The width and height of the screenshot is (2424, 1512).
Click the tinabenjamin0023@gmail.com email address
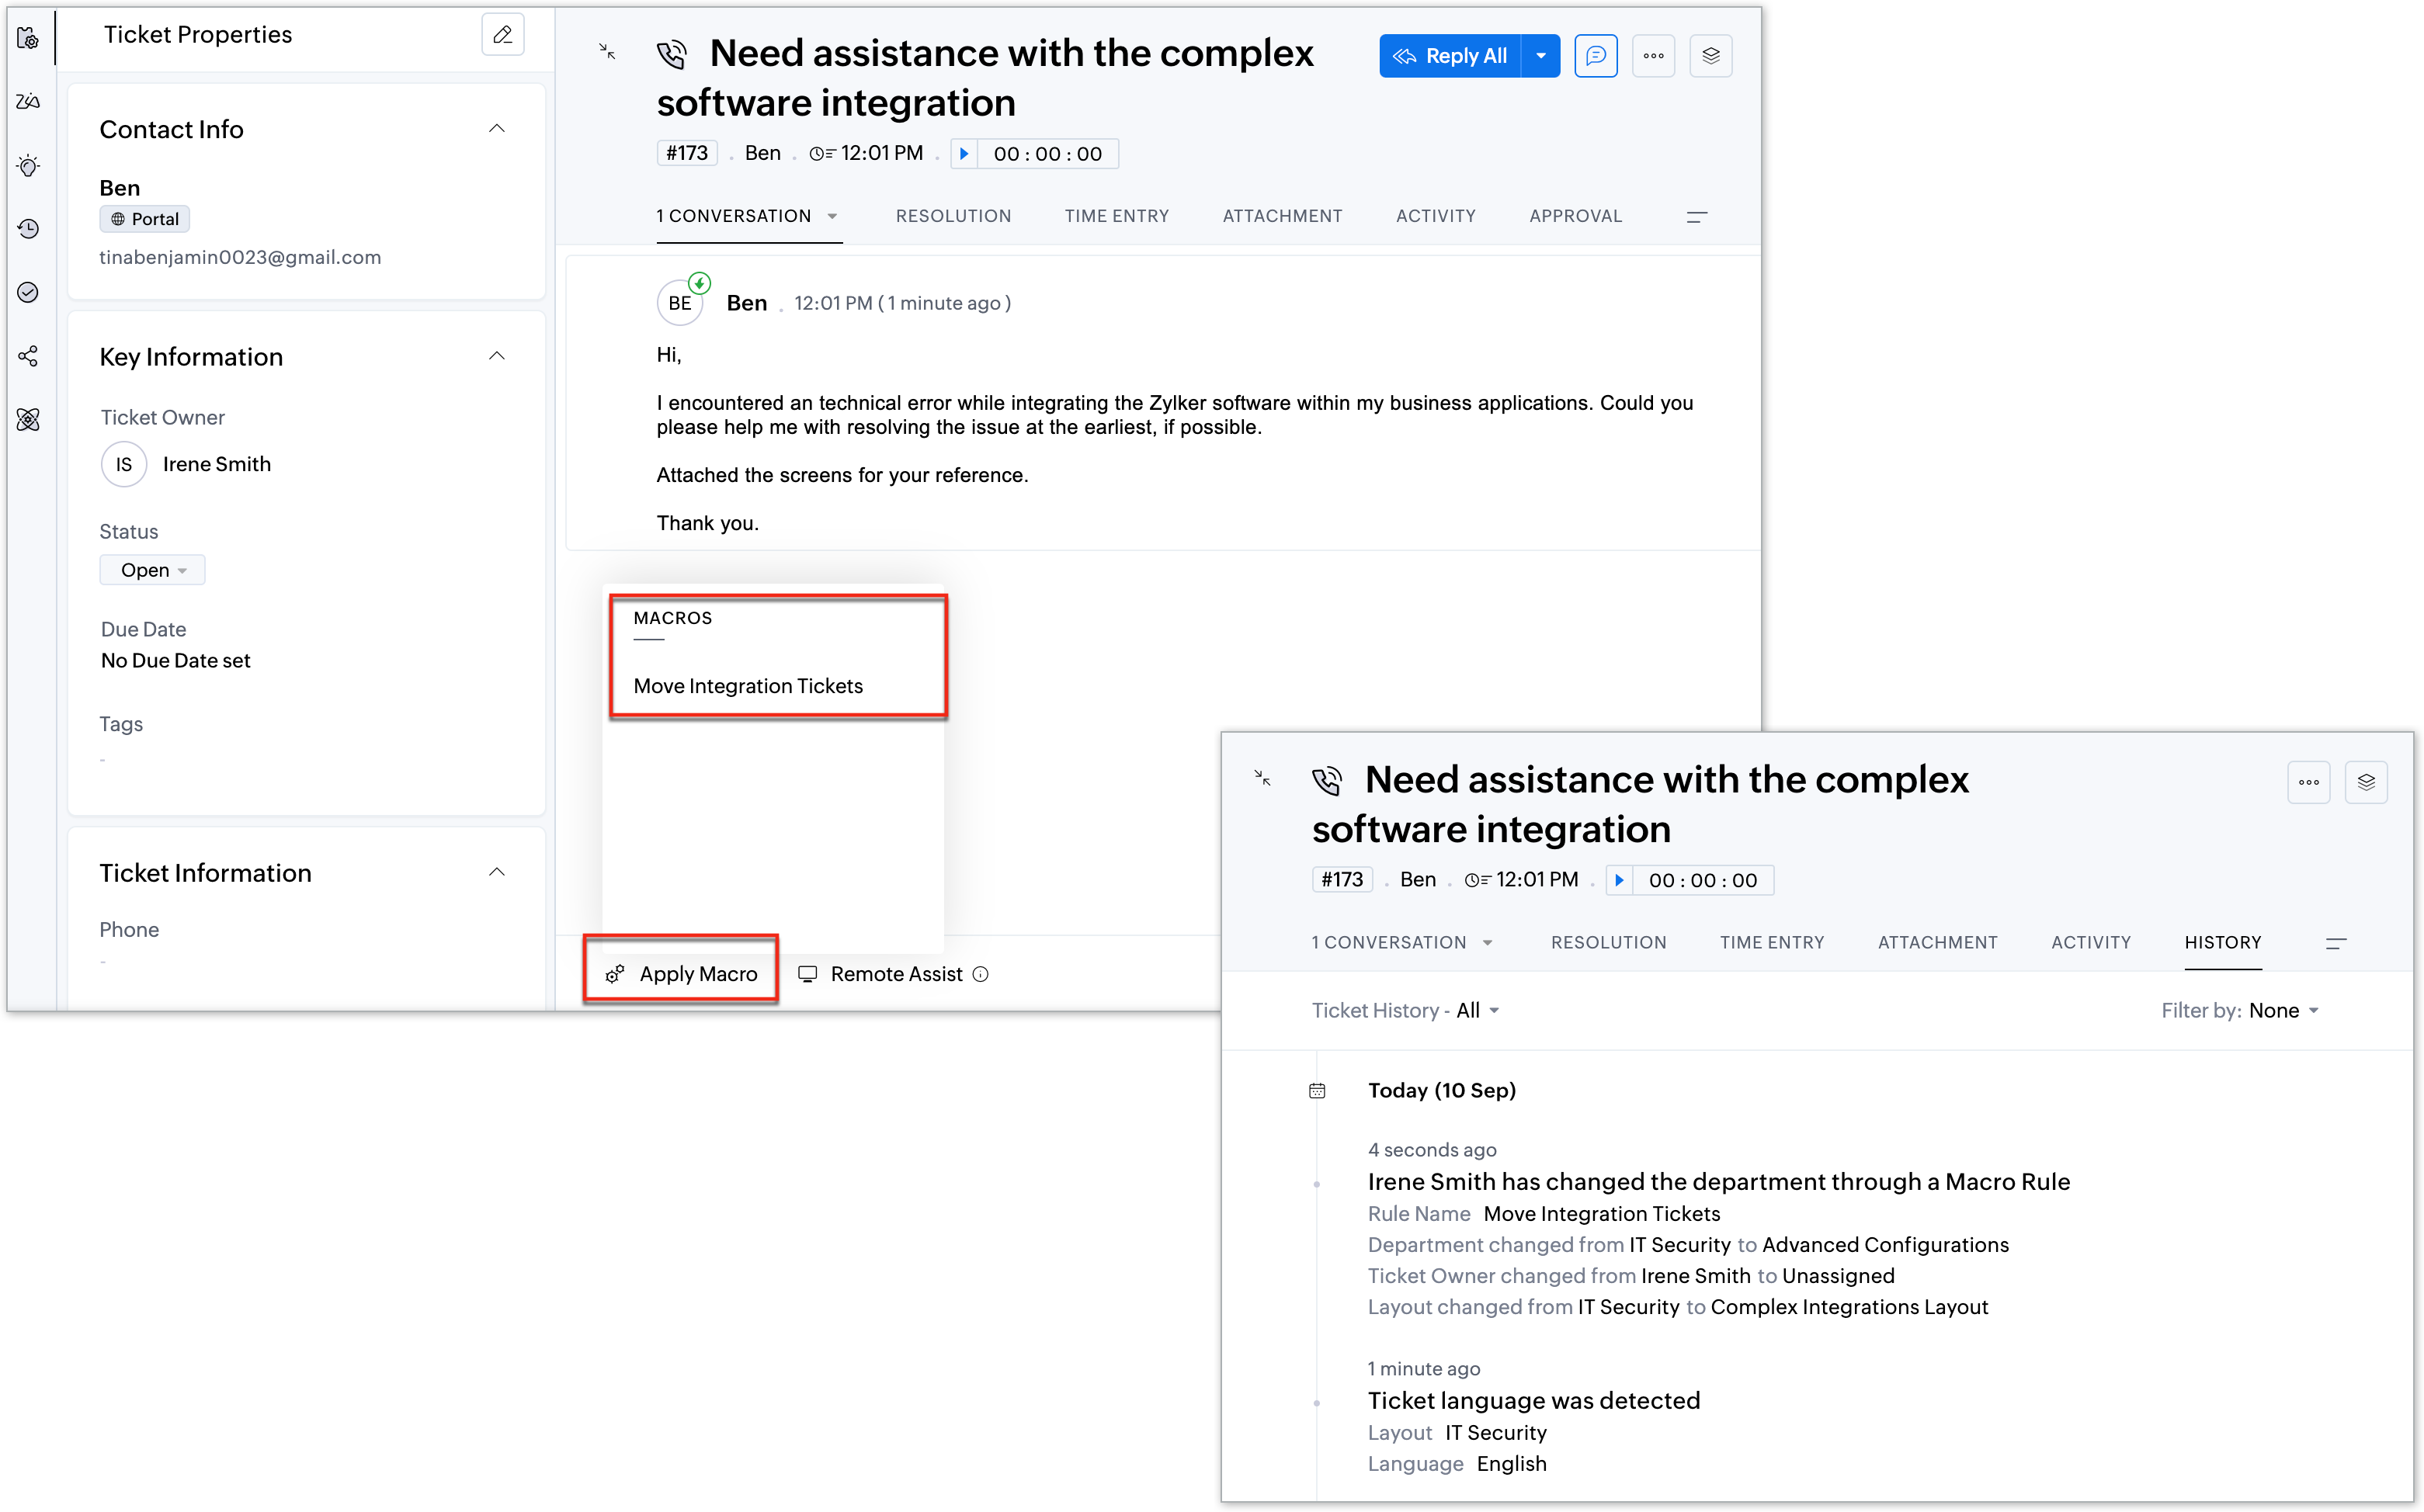(240, 257)
